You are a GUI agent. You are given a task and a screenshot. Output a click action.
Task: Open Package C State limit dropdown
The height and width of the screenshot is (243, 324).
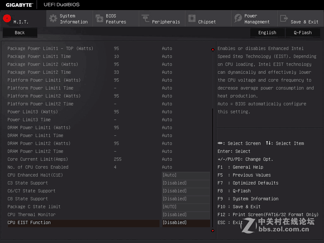186,207
